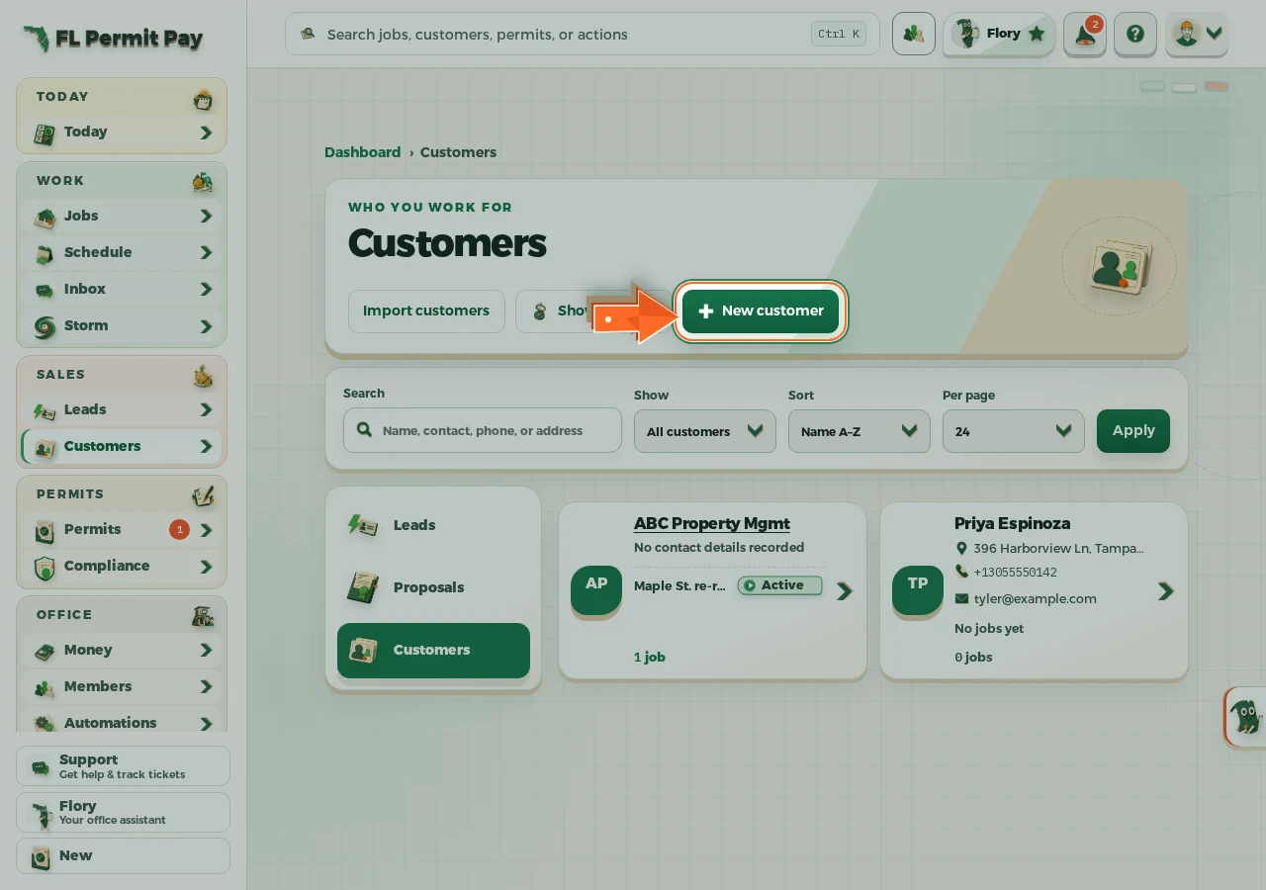Viewport: 1266px width, 890px height.
Task: Click the phone icon on Priya Espinoza's card
Action: pyautogui.click(x=961, y=572)
